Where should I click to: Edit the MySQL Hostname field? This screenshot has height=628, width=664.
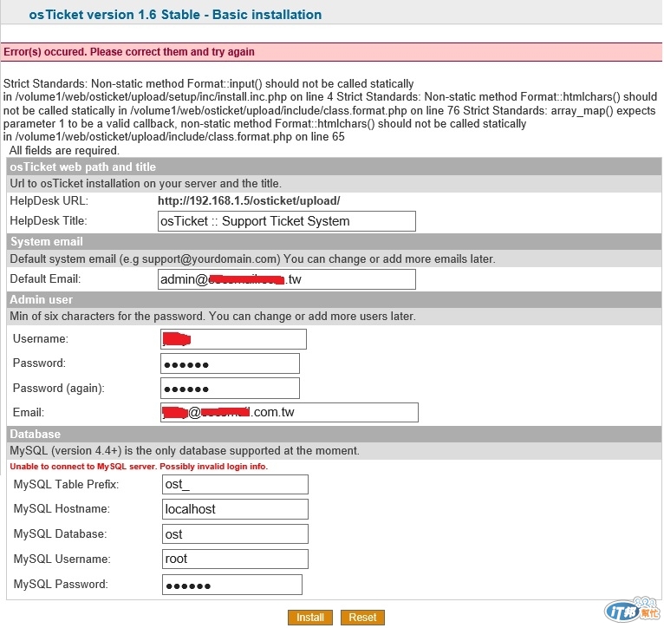(235, 509)
